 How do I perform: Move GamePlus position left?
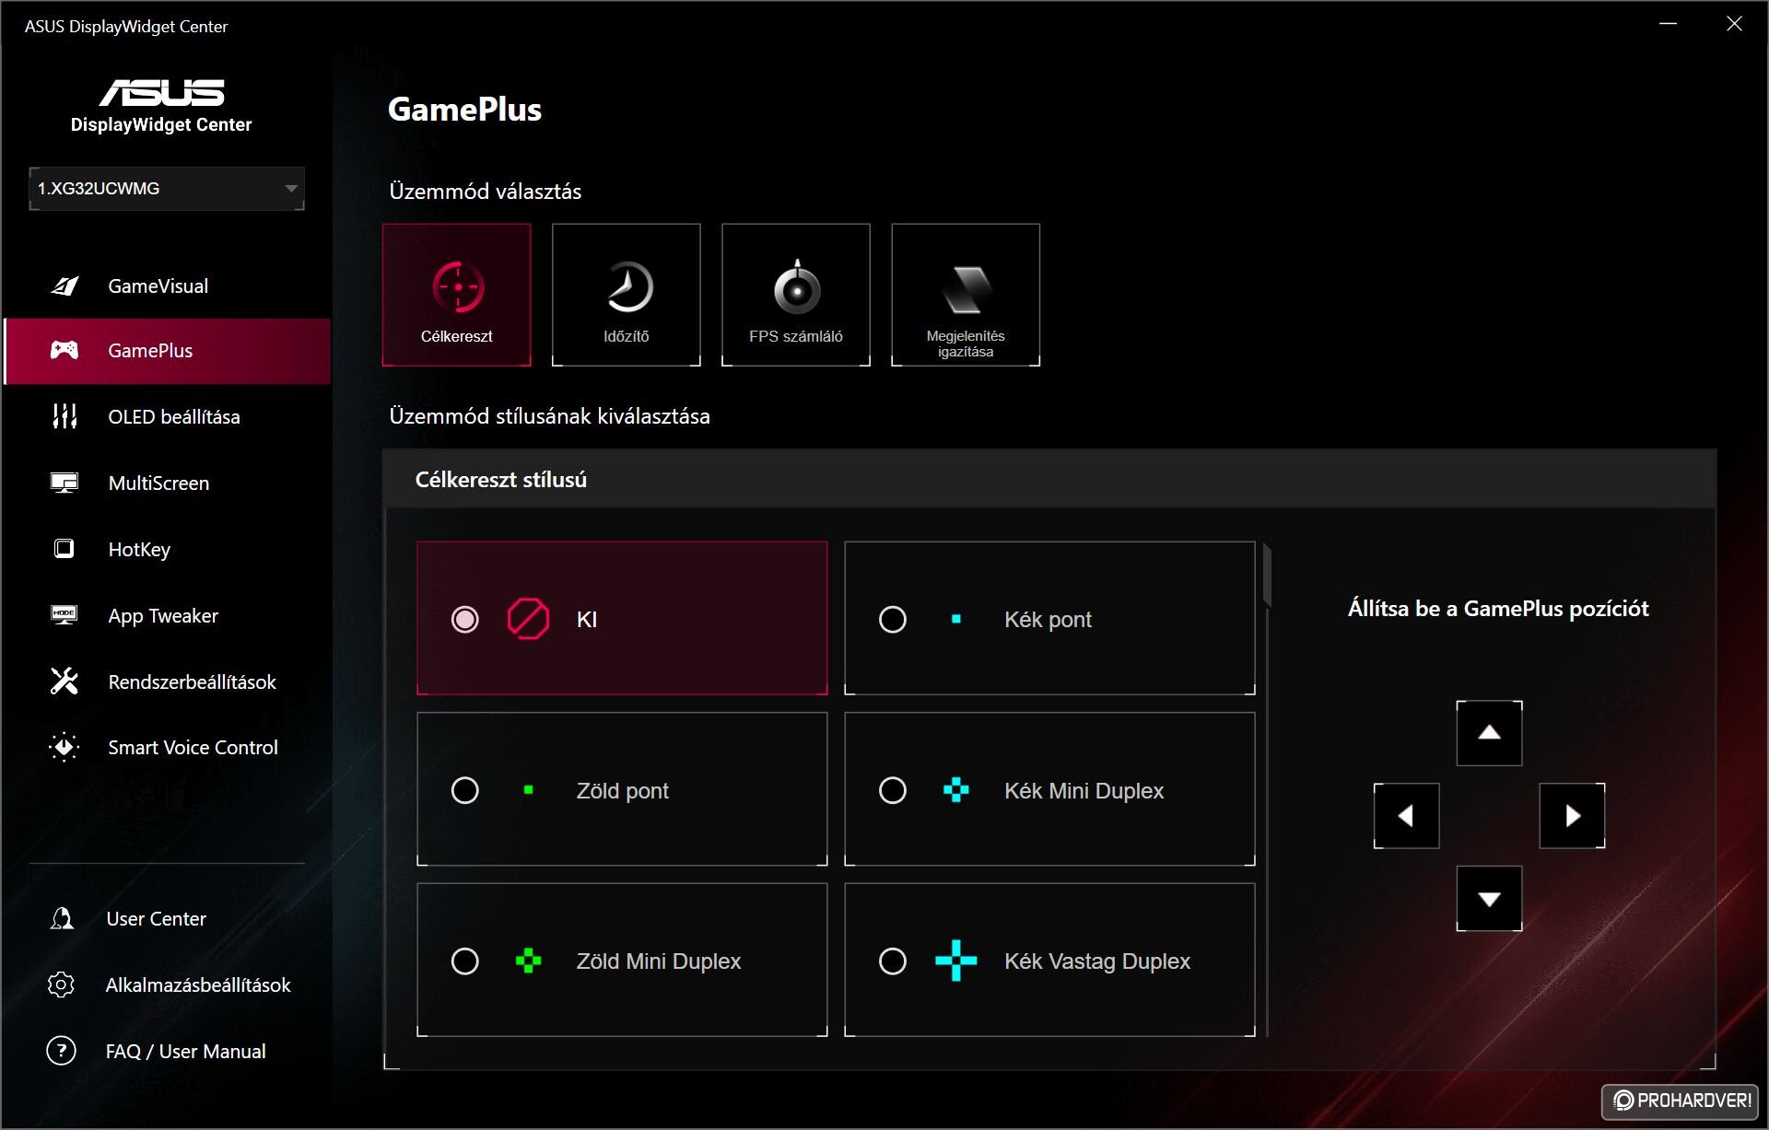(1406, 816)
